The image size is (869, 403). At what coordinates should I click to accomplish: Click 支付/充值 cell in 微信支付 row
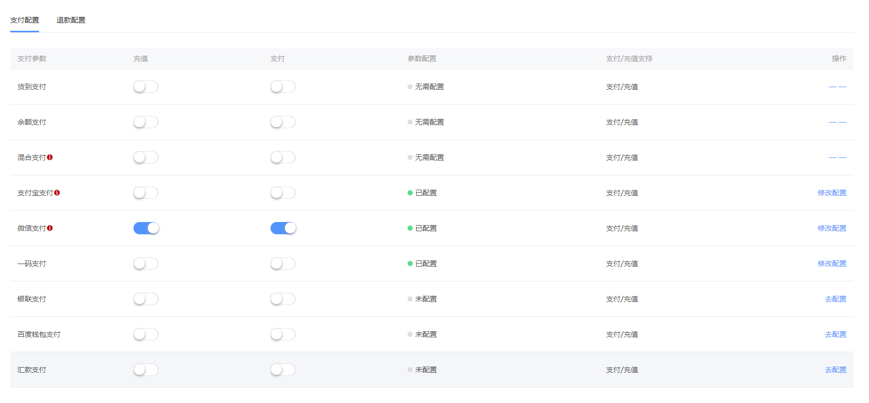point(622,228)
